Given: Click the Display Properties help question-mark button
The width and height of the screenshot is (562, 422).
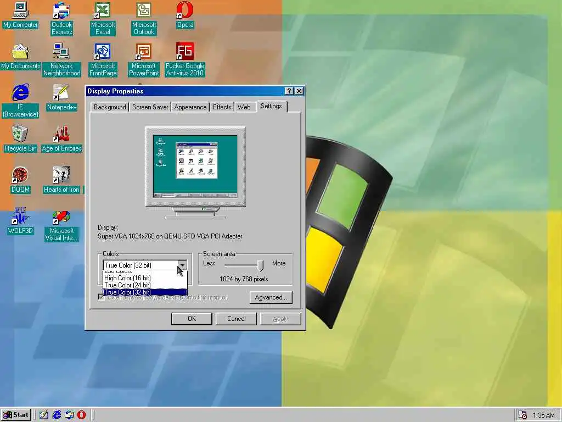Looking at the screenshot, I should (289, 91).
